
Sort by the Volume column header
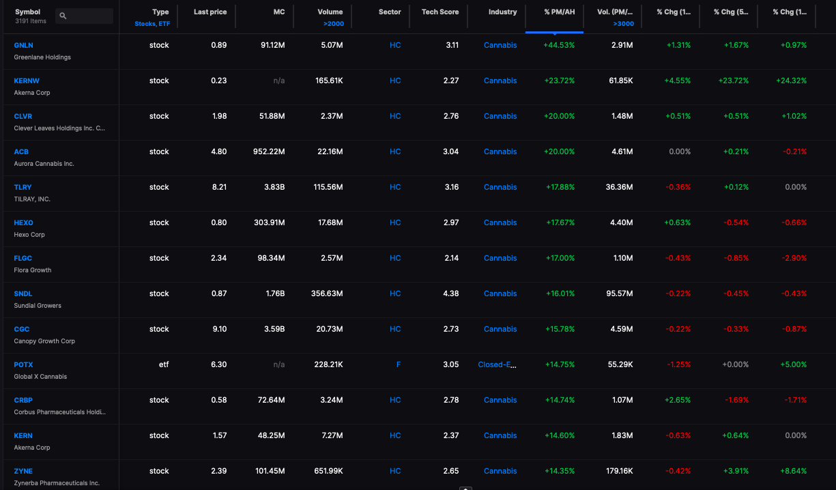330,12
